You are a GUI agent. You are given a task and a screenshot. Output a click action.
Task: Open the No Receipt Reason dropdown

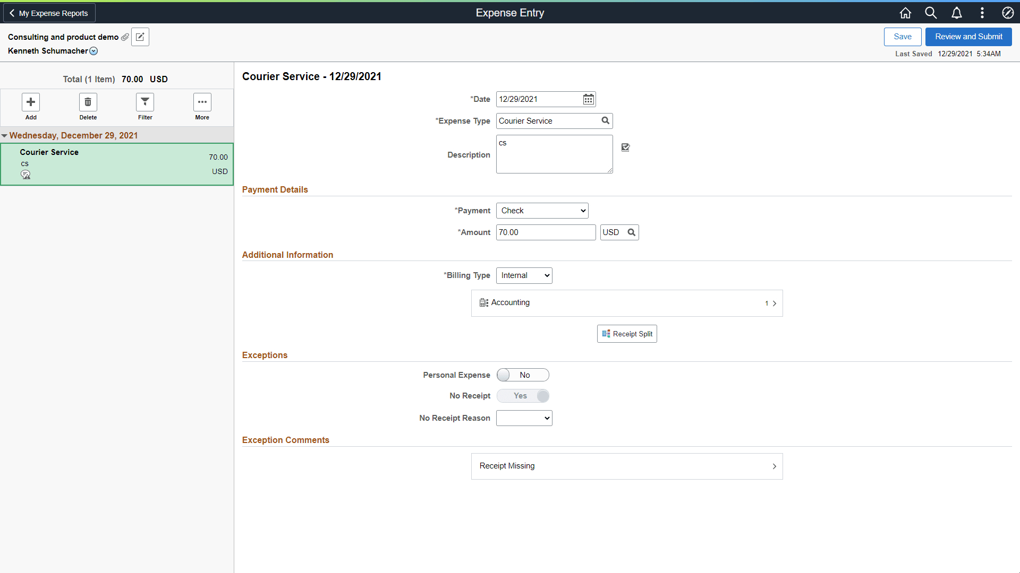click(524, 418)
